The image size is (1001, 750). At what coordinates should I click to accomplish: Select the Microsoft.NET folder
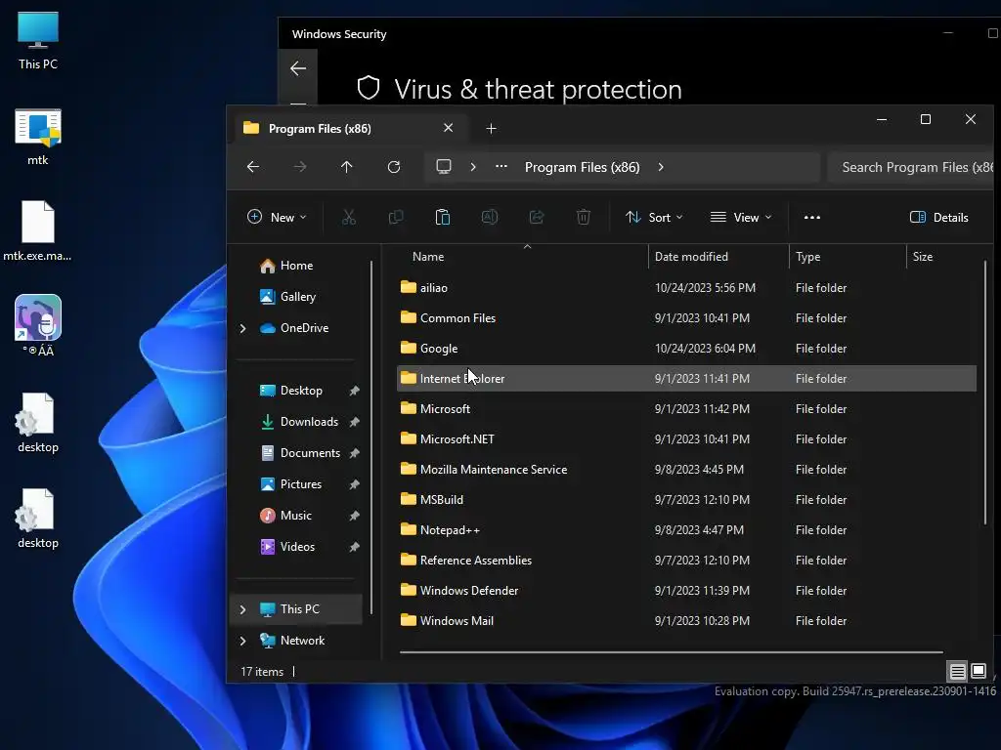pyautogui.click(x=686, y=438)
